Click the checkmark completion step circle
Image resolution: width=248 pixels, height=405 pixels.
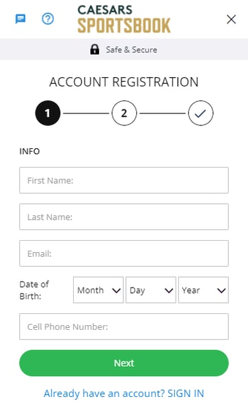(200, 113)
